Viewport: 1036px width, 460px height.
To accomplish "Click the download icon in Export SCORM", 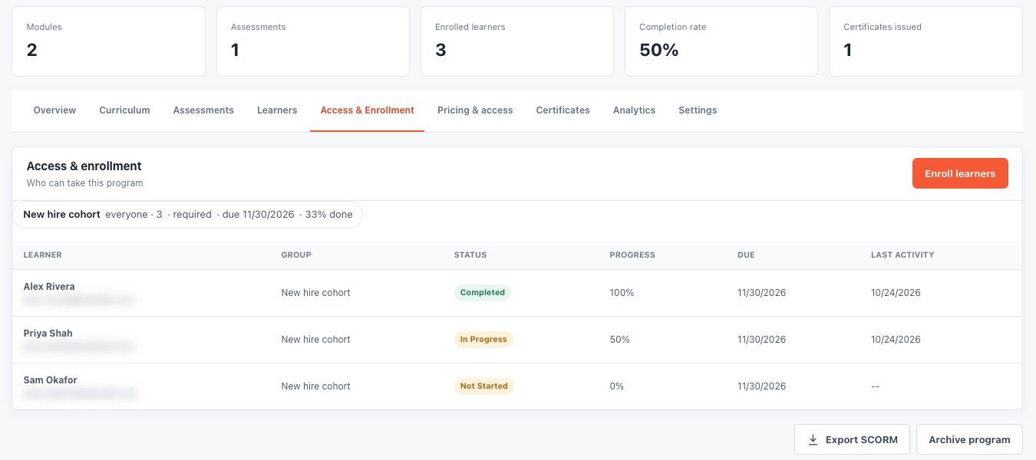I will [x=813, y=440].
